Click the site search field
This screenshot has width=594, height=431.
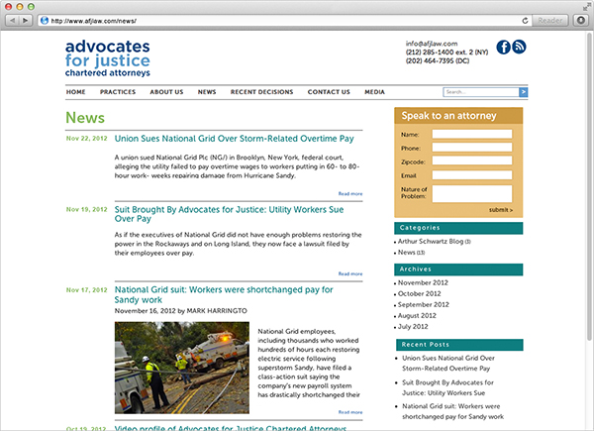pyautogui.click(x=481, y=92)
